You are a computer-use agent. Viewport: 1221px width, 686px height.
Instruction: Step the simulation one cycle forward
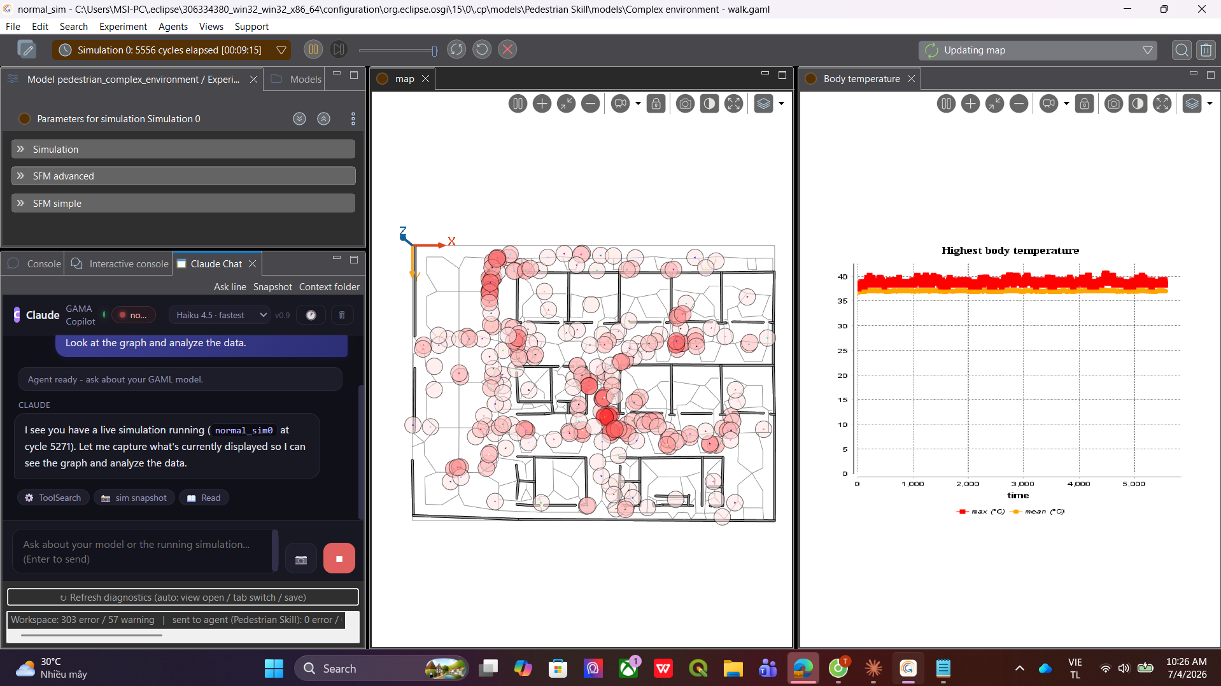[x=339, y=50]
